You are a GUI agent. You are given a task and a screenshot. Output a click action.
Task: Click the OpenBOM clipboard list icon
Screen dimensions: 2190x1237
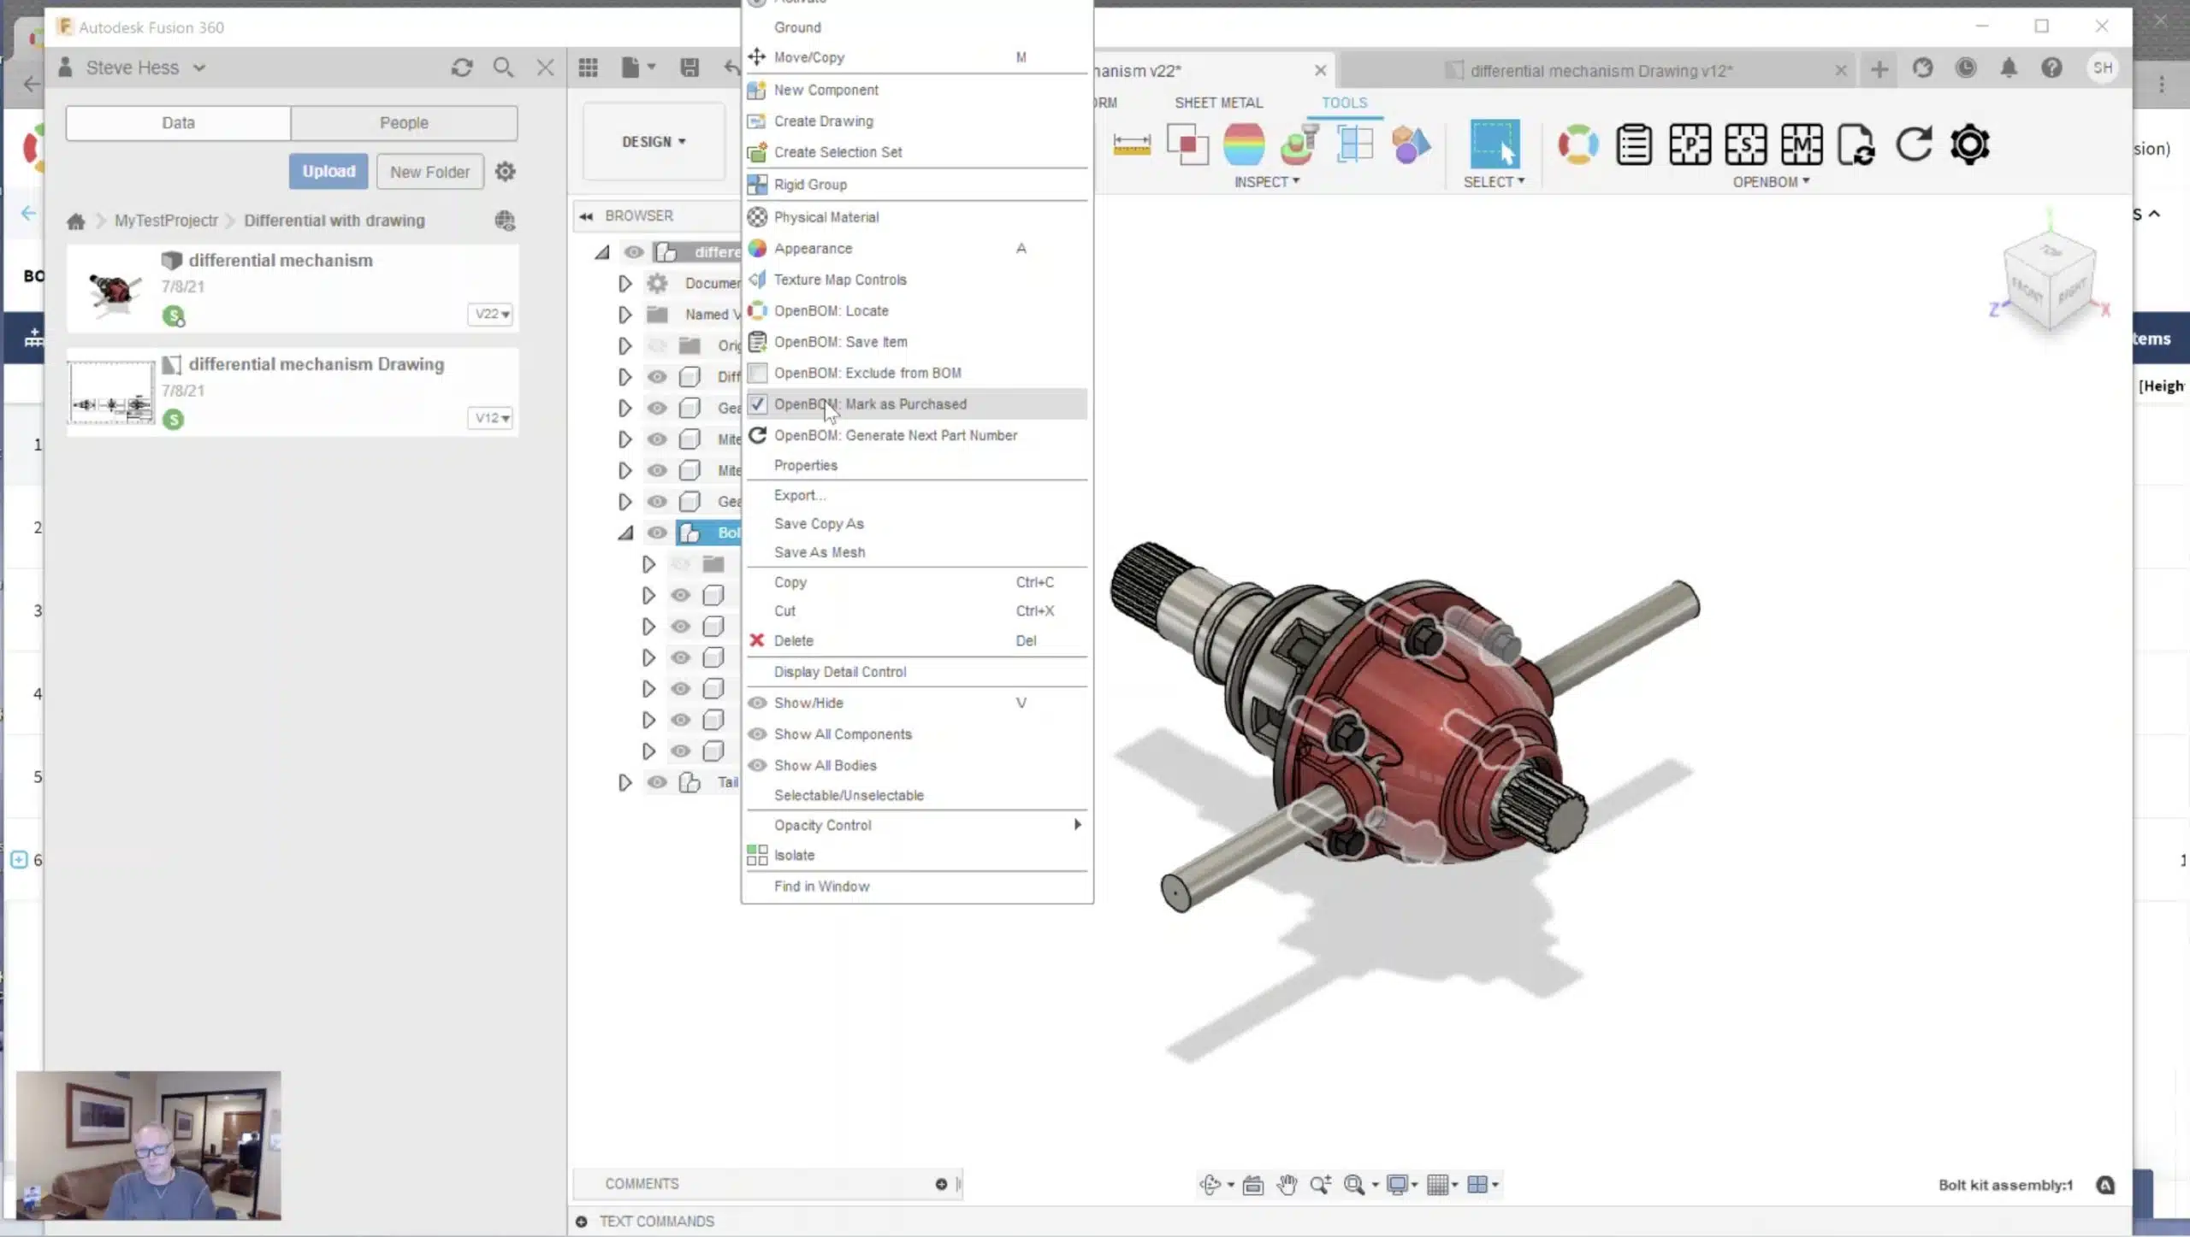[x=1633, y=144]
